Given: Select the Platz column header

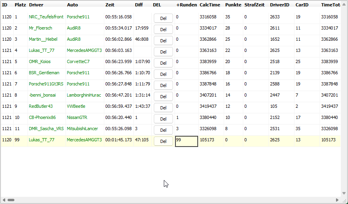Looking at the screenshot, I should point(20,5).
